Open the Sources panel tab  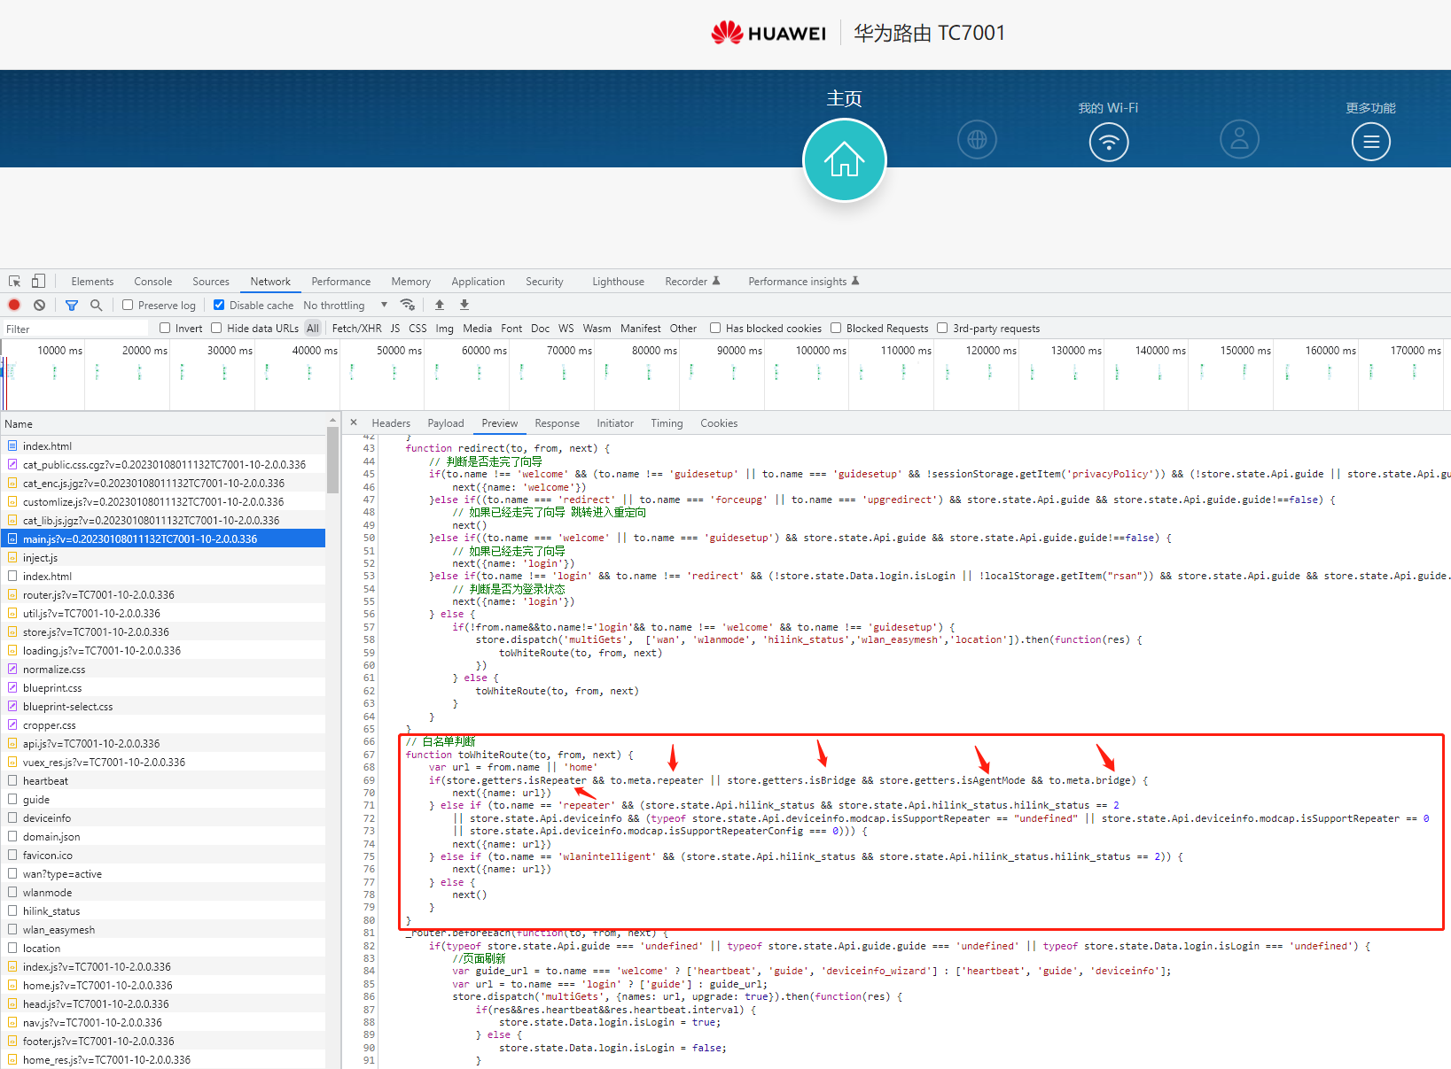(x=211, y=282)
